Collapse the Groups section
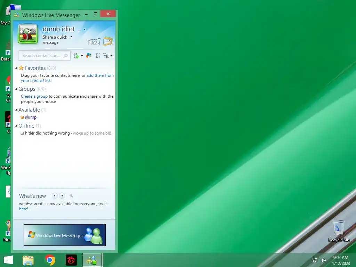Screen dimensions: 356x267 (x=16, y=89)
